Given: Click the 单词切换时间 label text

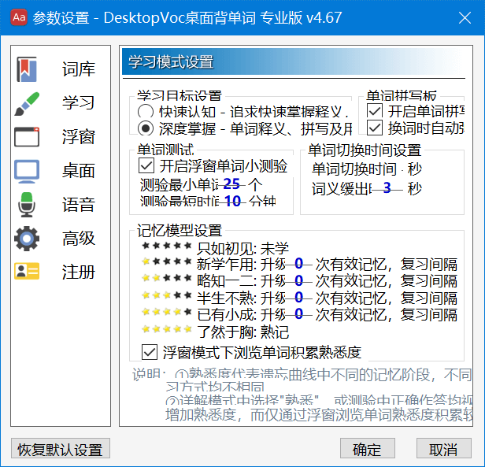Looking at the screenshot, I should coord(354,169).
